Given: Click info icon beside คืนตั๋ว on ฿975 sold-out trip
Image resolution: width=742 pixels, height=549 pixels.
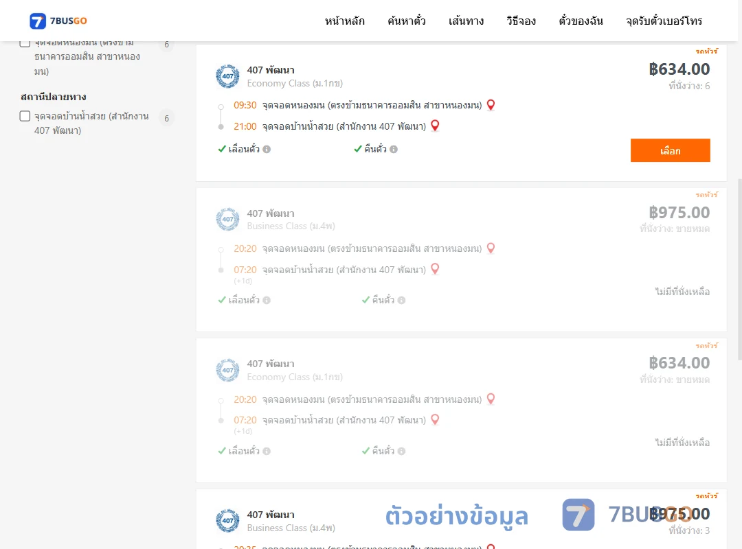Looking at the screenshot, I should pos(401,301).
